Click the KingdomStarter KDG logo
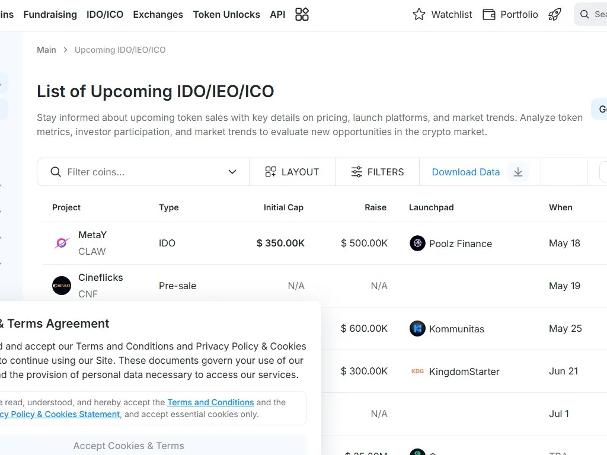The height and width of the screenshot is (455, 607). (x=417, y=371)
